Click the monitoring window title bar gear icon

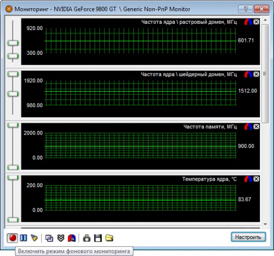pos(9,9)
